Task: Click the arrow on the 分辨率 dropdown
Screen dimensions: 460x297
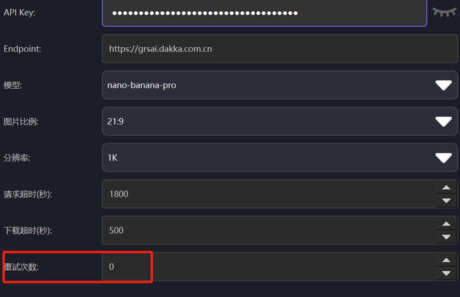Action: [443, 158]
